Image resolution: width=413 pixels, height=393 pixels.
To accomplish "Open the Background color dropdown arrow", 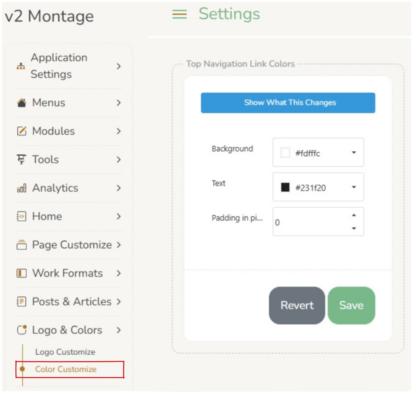I will pos(354,153).
